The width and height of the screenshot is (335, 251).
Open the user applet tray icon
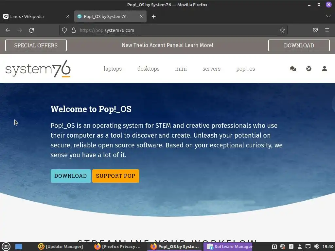click(300, 246)
